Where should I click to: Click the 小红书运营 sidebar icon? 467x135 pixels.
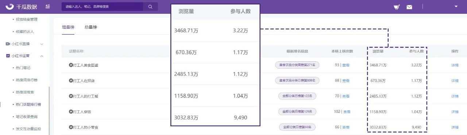8,56
